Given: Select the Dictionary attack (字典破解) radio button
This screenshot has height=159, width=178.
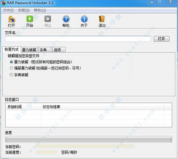Looking at the screenshot, I should (12, 75).
